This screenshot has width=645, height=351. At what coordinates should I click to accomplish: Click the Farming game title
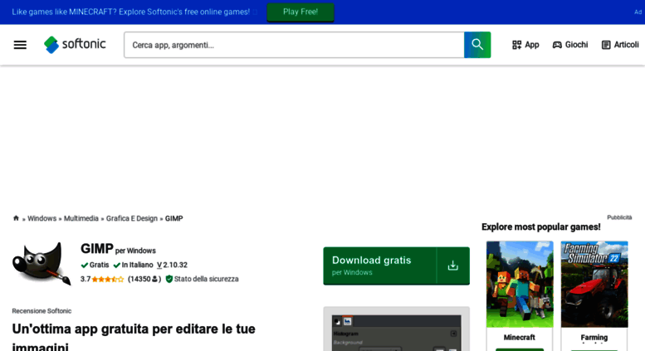coord(594,338)
